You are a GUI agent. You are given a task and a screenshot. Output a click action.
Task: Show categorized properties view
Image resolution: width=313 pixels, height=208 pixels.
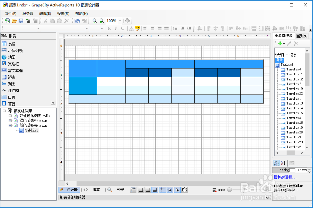[x=276, y=163]
